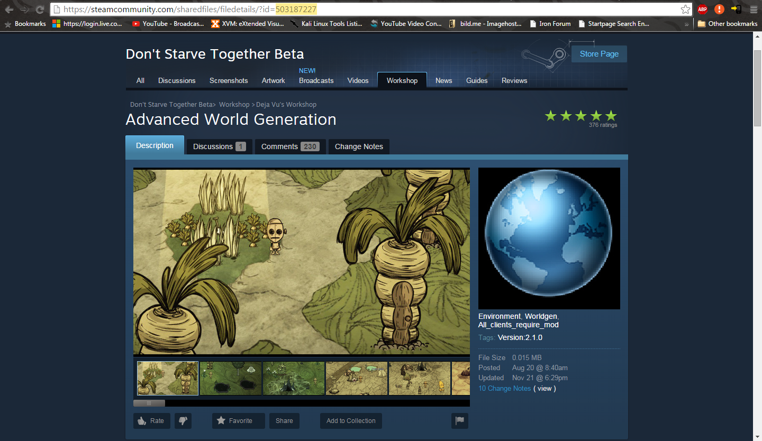This screenshot has height=441, width=762.
Task: Open the News section in the navigation
Action: click(x=443, y=80)
